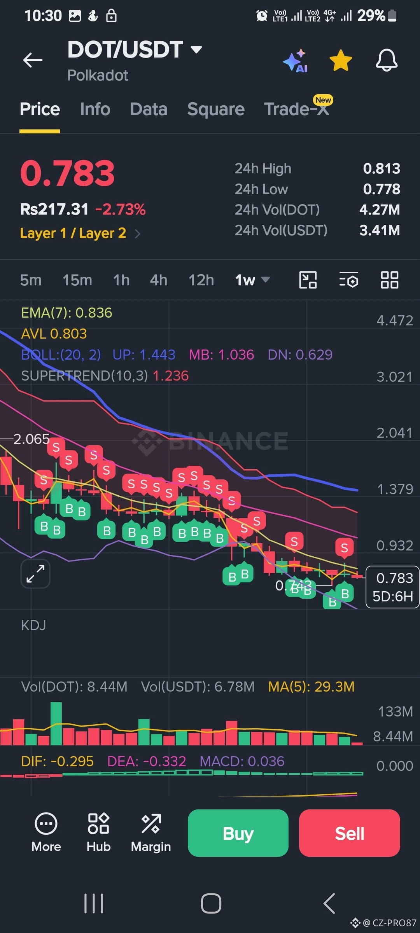Switch to the Data tab
The height and width of the screenshot is (933, 420).
point(149,109)
